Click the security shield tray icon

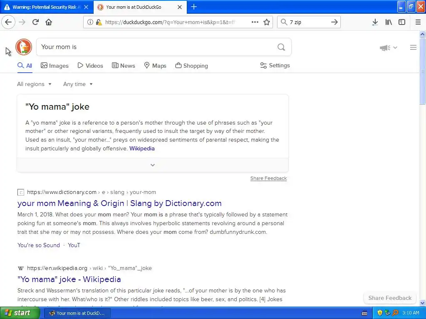coord(380,313)
